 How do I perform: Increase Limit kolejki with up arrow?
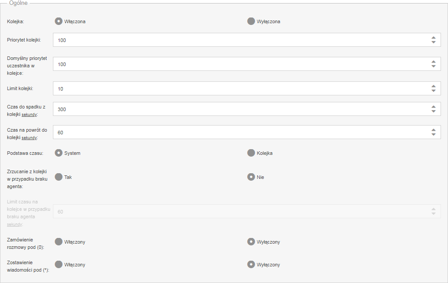(434, 86)
